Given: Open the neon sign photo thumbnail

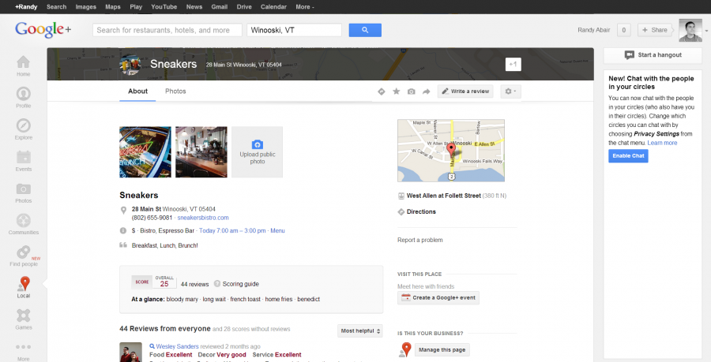Looking at the screenshot, I should tap(145, 152).
